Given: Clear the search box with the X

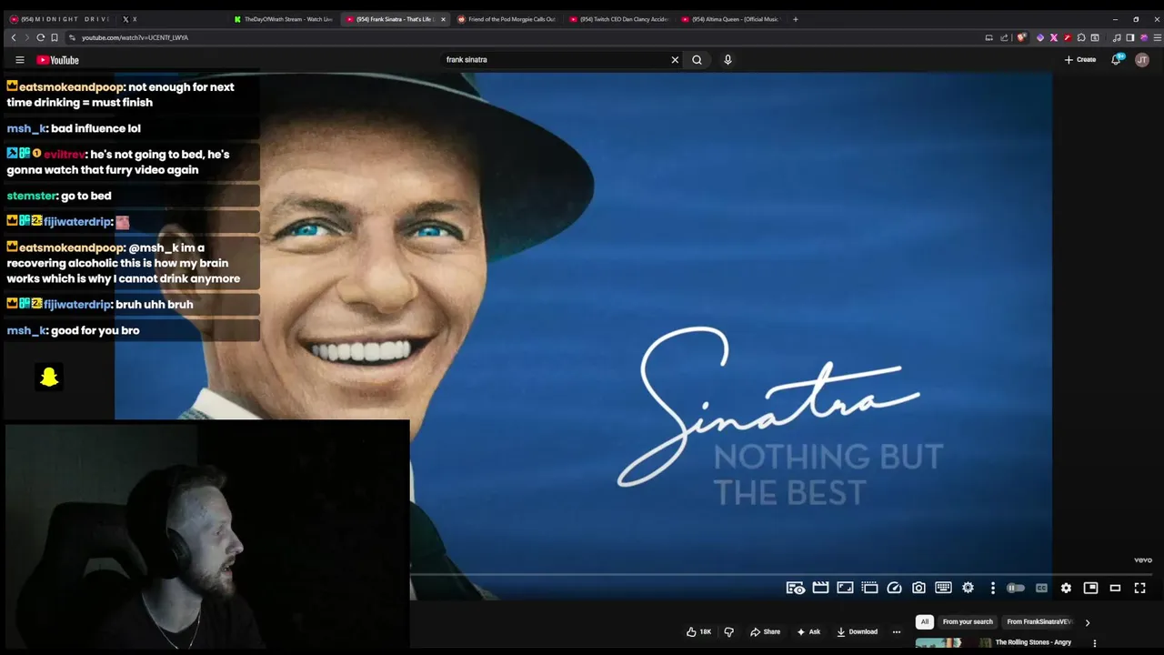Looking at the screenshot, I should pyautogui.click(x=675, y=60).
